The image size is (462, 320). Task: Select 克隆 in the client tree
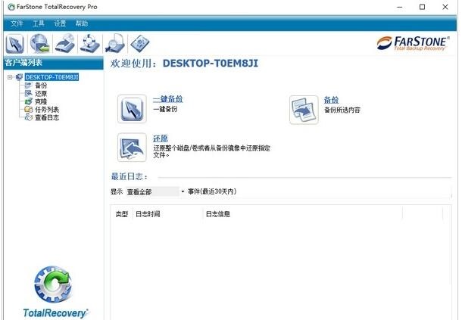[41, 101]
